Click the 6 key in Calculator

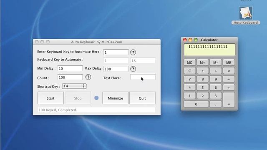(x=216, y=87)
